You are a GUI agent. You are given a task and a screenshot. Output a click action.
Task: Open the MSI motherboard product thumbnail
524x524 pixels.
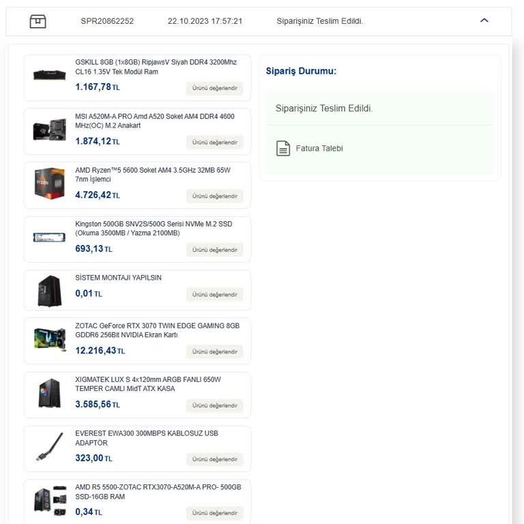[49, 130]
